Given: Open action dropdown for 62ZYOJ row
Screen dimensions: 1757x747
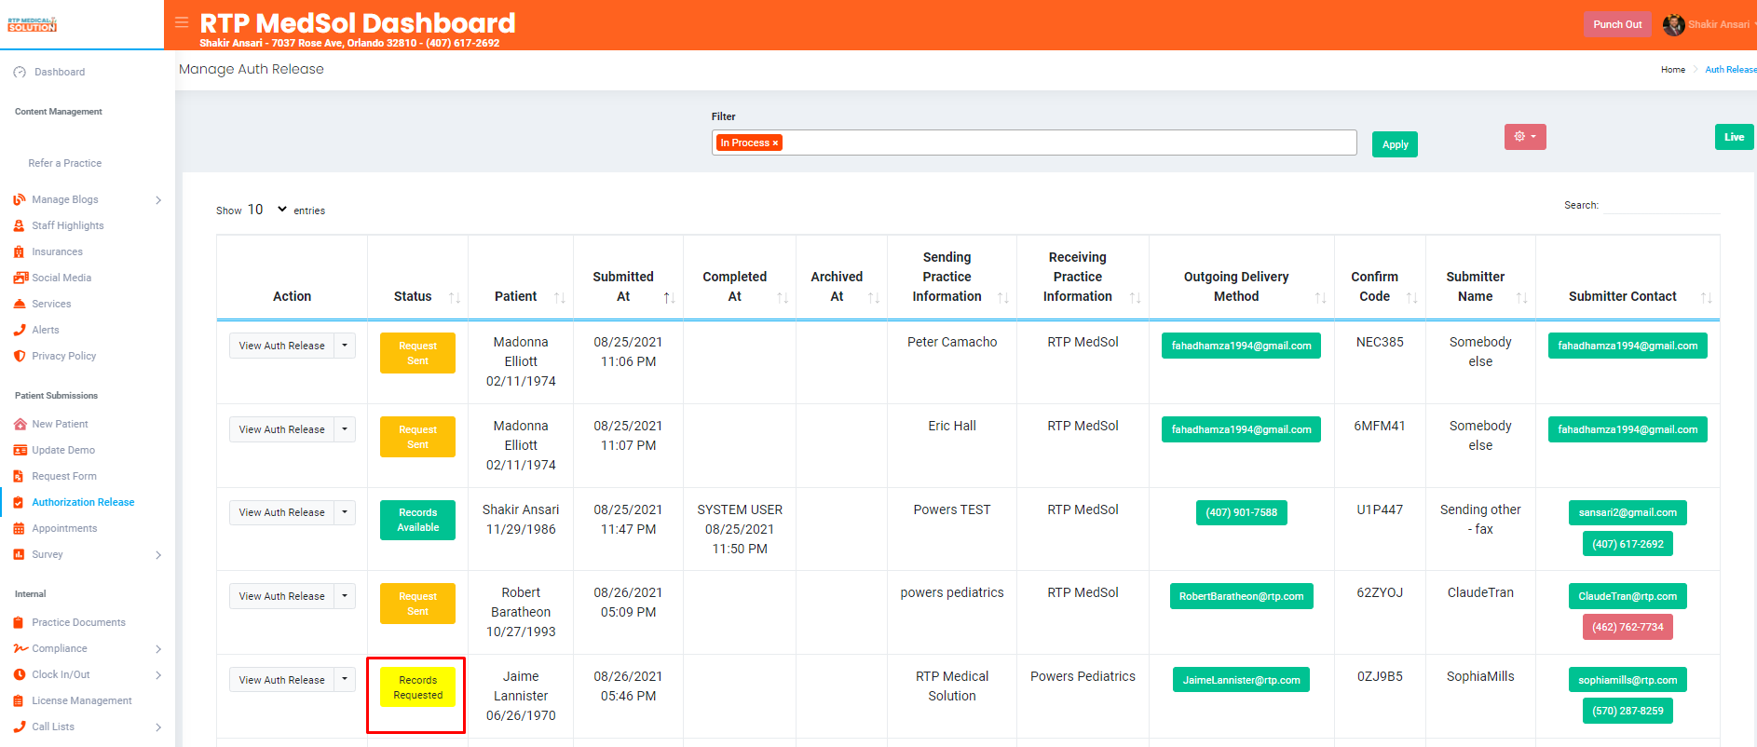Looking at the screenshot, I should (x=345, y=596).
